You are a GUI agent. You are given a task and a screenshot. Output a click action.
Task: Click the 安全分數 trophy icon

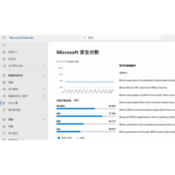(x=4, y=103)
